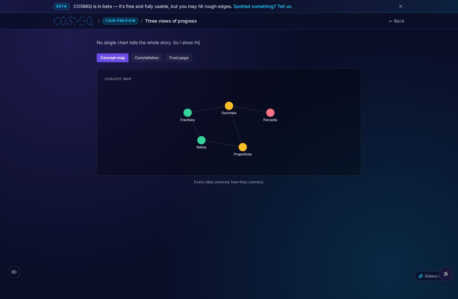The image size is (458, 299).
Task: Open the 'Spotted something? Tell us' link
Action: 263,6
